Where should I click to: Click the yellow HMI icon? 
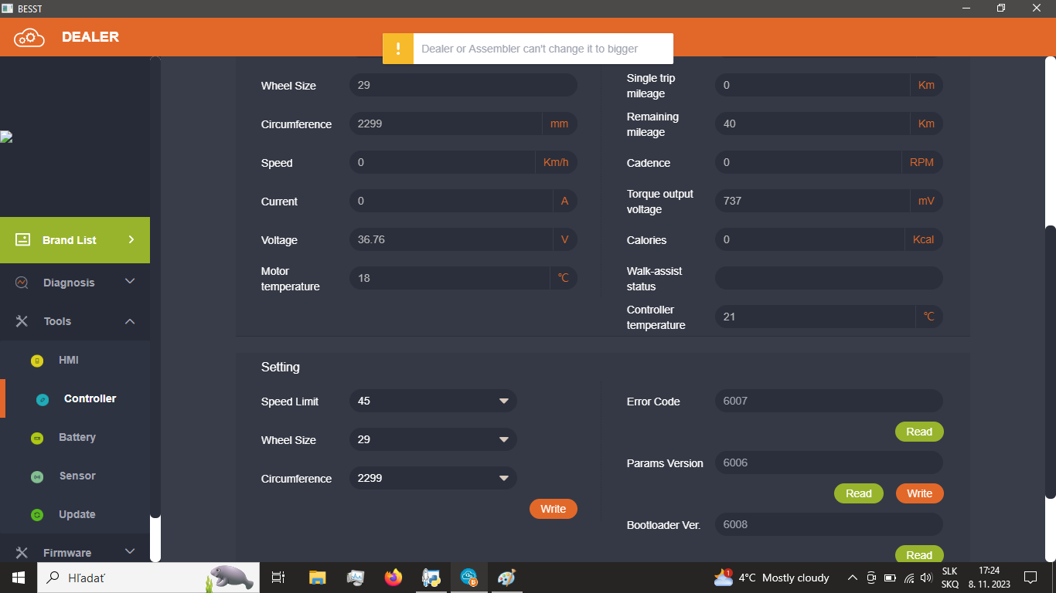click(36, 361)
